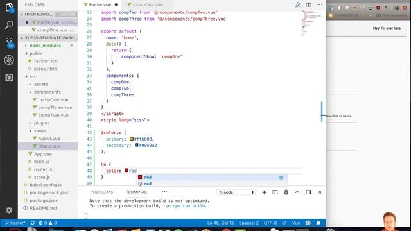
Task: Select the Terminal panel tab
Action: pos(136,192)
